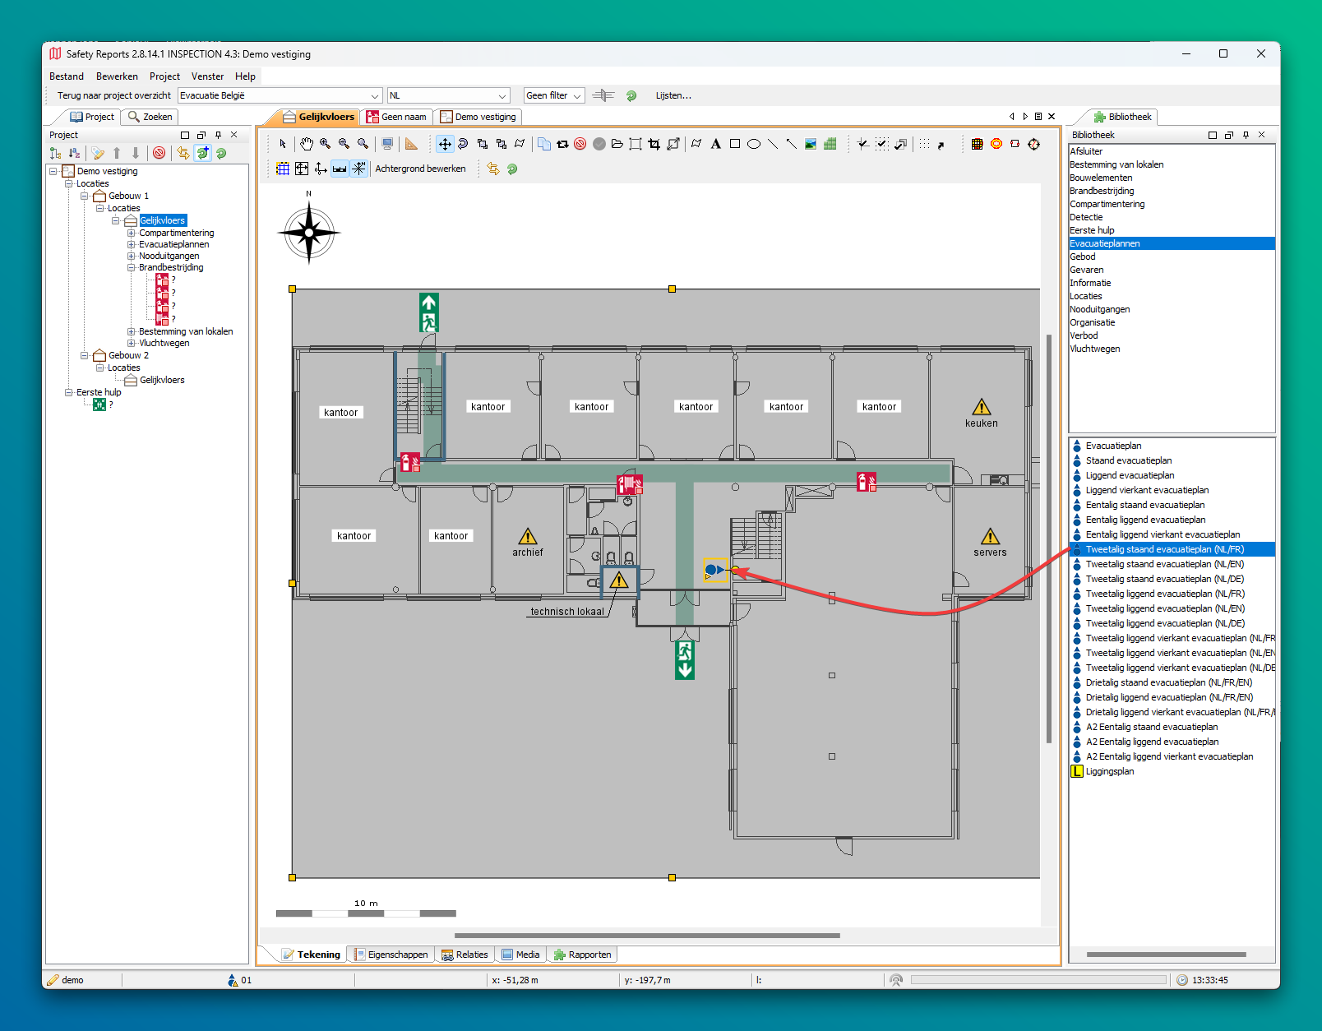1322x1031 pixels.
Task: Toggle the compass rose display button
Action: [359, 169]
